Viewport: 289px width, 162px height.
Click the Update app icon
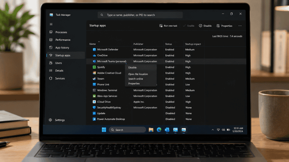94,113
